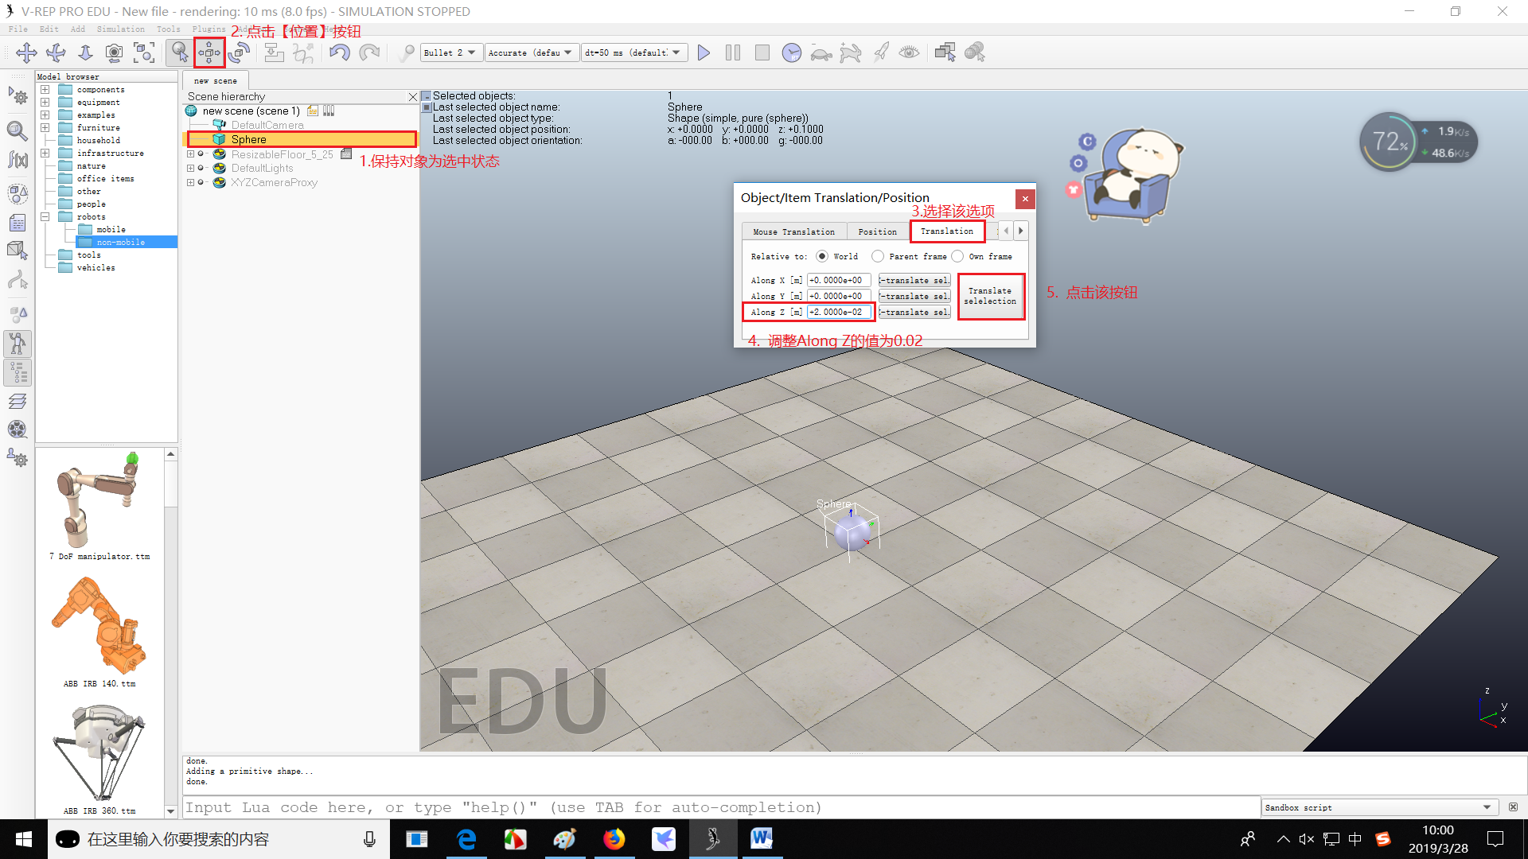Viewport: 1528px width, 859px height.
Task: Select the ABB IRB 140 model thumbnail
Action: click(x=99, y=627)
